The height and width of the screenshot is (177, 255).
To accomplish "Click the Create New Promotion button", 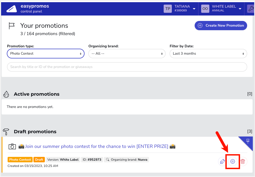I will (221, 26).
